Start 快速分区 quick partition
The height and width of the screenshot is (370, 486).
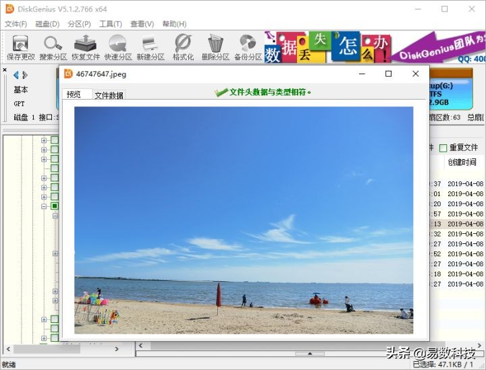(118, 47)
